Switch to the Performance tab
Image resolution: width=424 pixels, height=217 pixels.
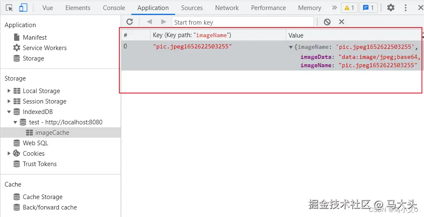coord(268,8)
